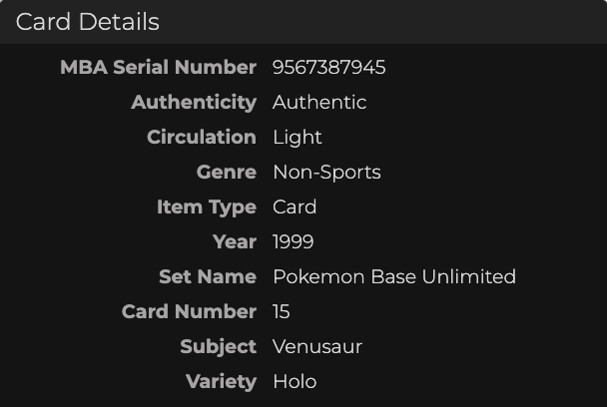Click the Card Details panel header

coord(88,22)
